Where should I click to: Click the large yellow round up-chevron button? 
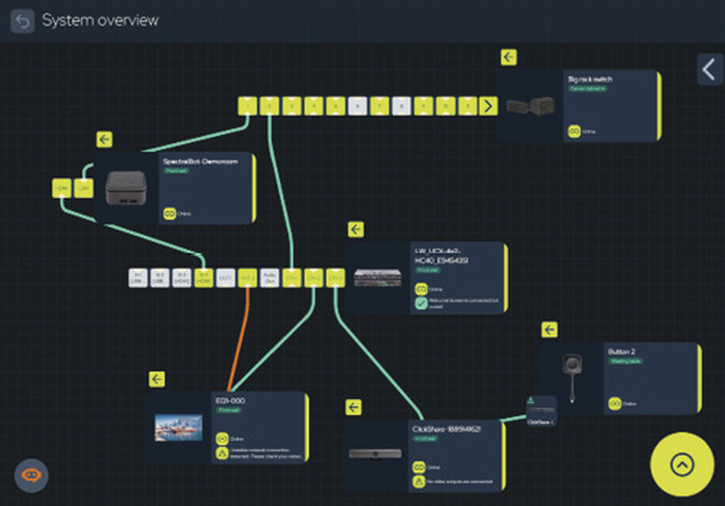click(x=682, y=464)
